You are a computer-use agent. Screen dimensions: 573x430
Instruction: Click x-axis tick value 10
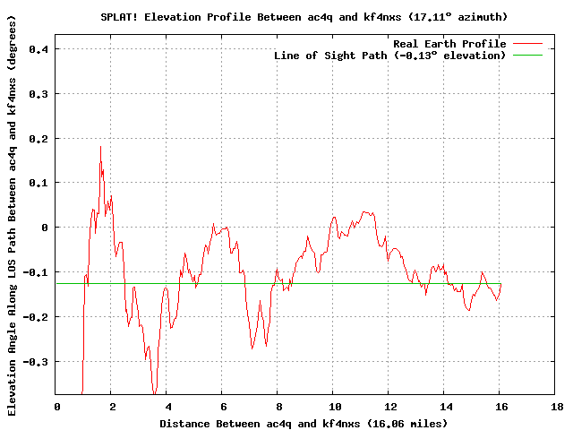(335, 407)
